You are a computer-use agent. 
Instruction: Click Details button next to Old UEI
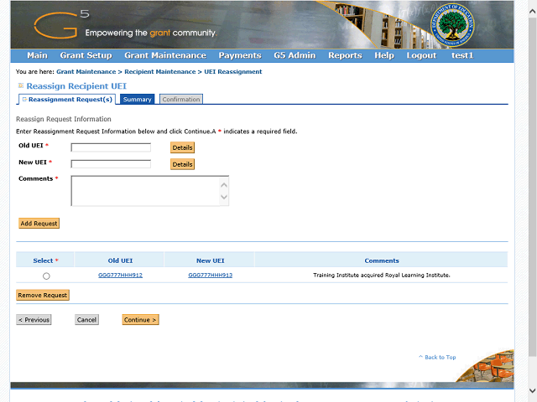tap(182, 147)
